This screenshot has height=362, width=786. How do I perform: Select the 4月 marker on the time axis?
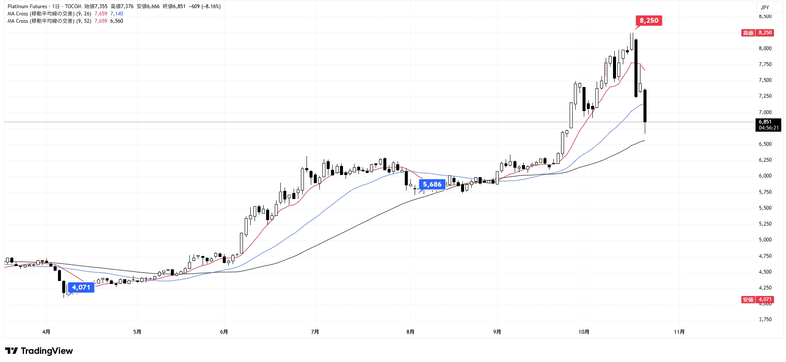(46, 332)
